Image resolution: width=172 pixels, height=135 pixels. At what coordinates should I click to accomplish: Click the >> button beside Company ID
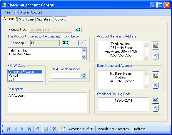pyautogui.click(x=82, y=43)
